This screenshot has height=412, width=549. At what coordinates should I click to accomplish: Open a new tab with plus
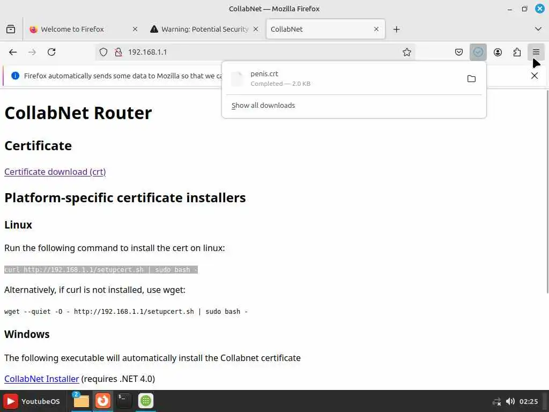pyautogui.click(x=396, y=29)
